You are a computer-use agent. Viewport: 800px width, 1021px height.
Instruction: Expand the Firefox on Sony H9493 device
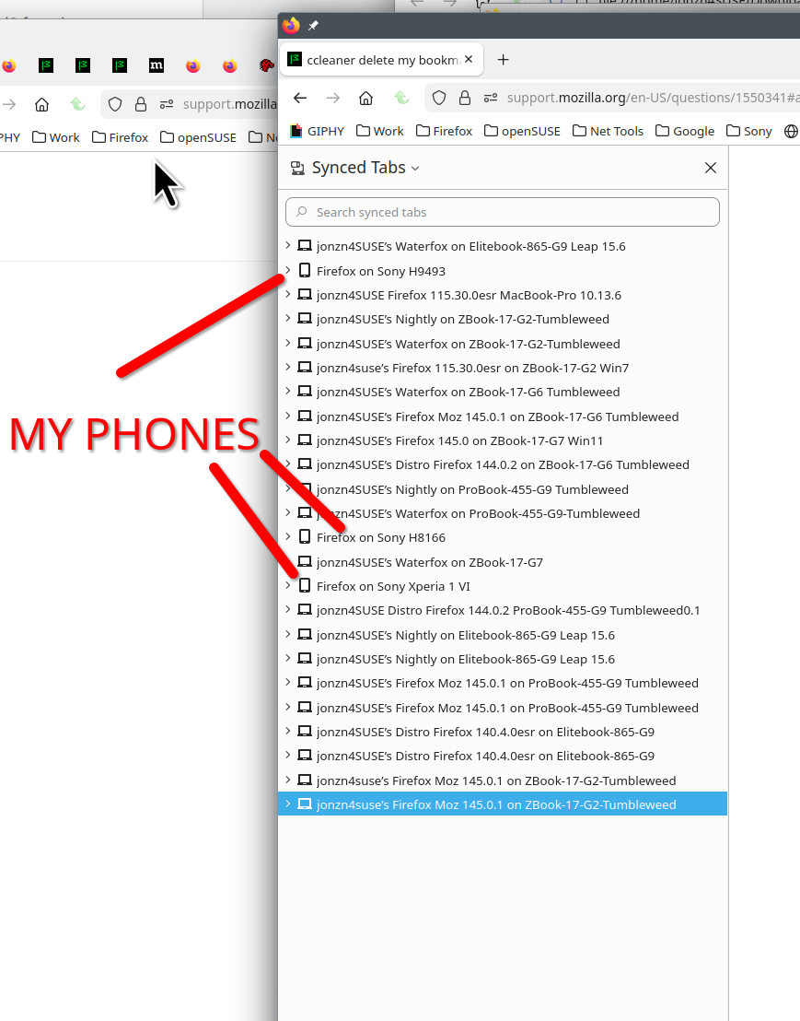[x=287, y=270]
